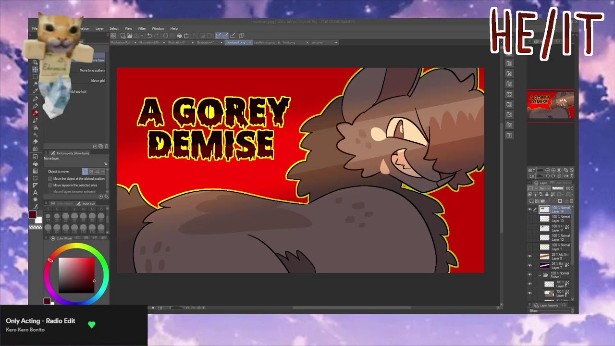Hide Layer 7 with its eye icon
The image size is (615, 346).
tap(530, 265)
